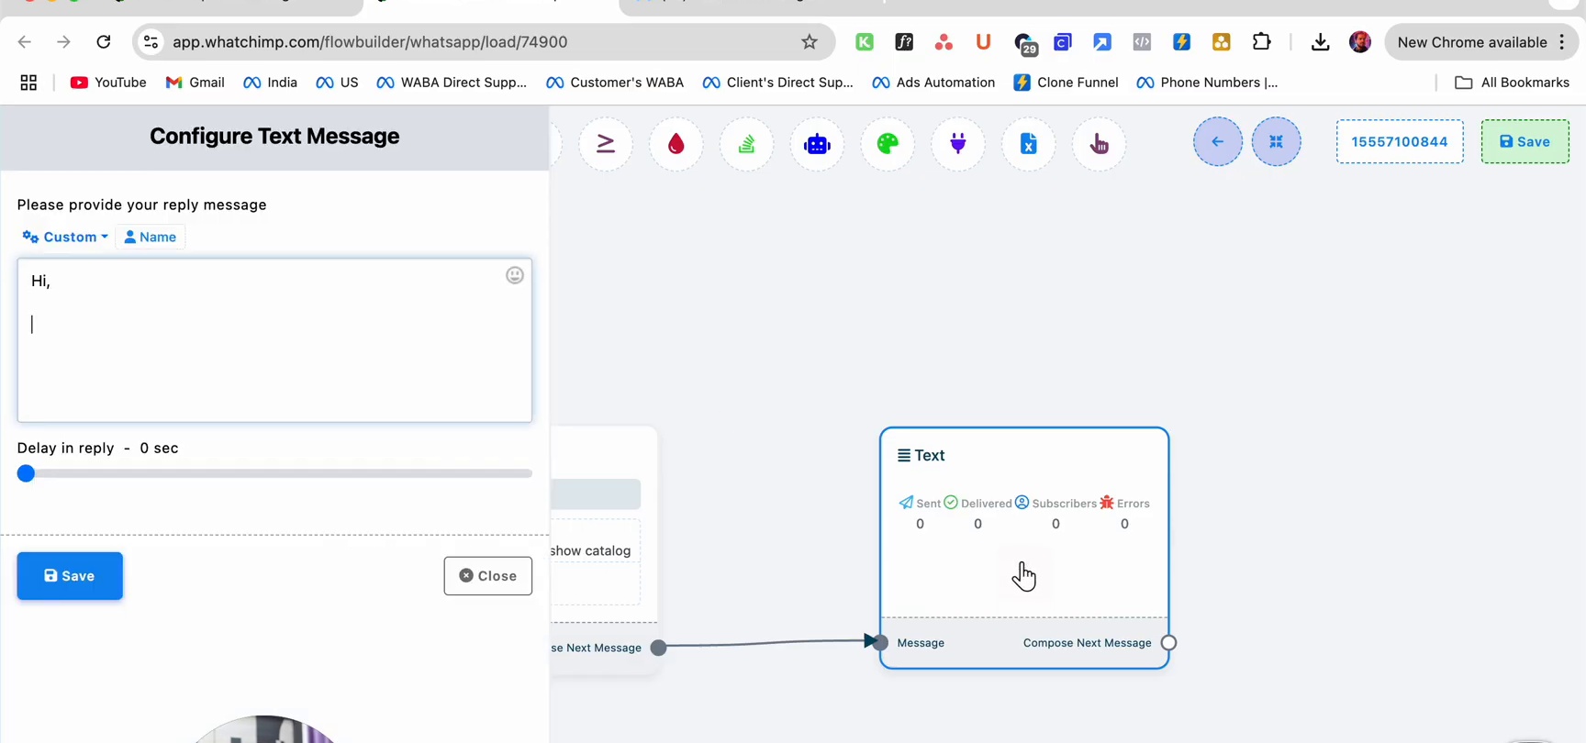The image size is (1586, 743).
Task: Open the Custom variables dropdown
Action: [65, 237]
